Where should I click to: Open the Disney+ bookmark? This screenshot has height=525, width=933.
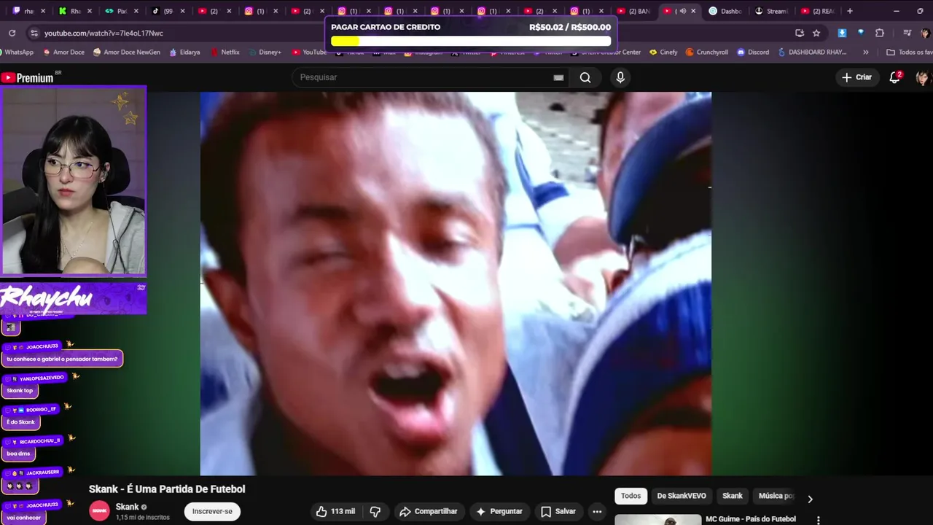pos(265,52)
